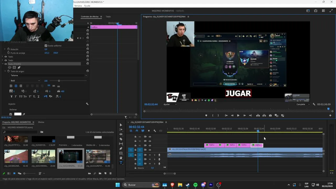Solo audio track A1
The width and height of the screenshot is (336, 189).
pyautogui.click(x=154, y=155)
